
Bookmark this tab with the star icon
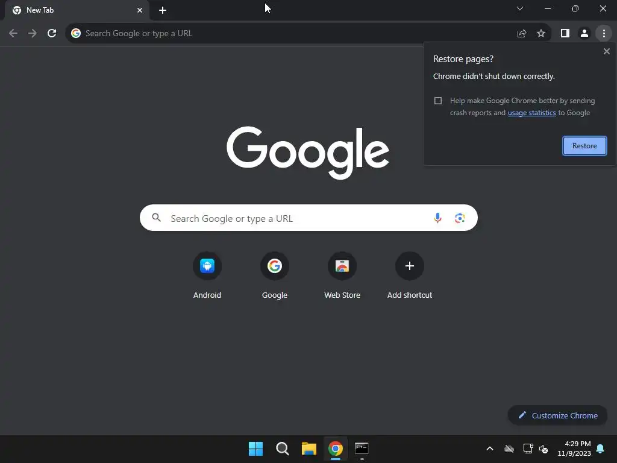[x=541, y=34]
